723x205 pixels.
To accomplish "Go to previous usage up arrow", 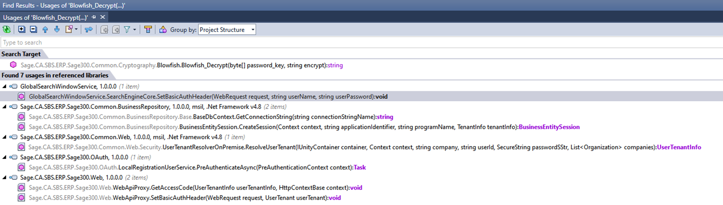I will (45, 29).
